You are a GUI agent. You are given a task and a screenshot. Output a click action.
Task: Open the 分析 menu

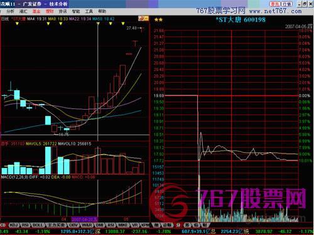pos(10,11)
